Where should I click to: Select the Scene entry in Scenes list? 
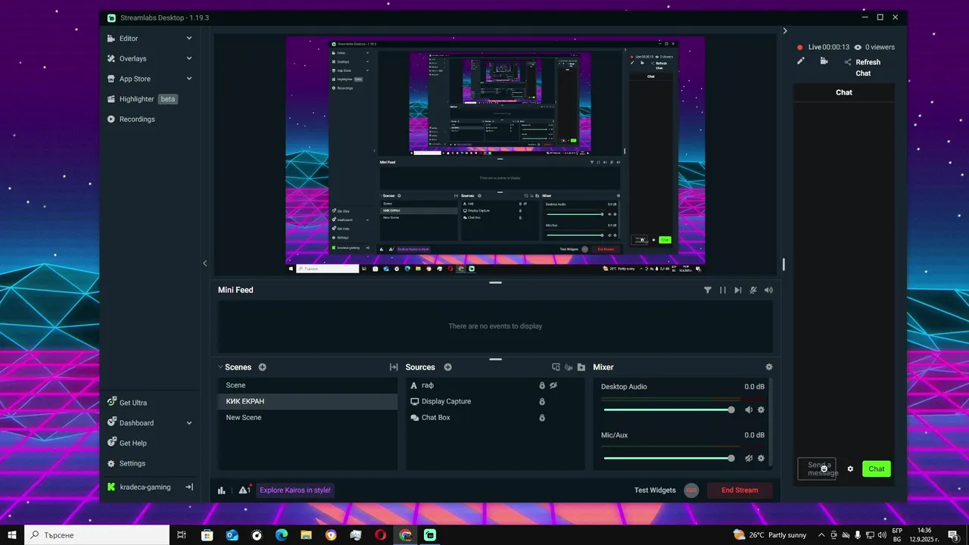(x=307, y=385)
